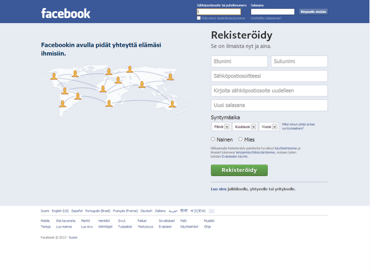The image size is (370, 269).
Task: Click the Etunimi input field
Action: tap(239, 62)
